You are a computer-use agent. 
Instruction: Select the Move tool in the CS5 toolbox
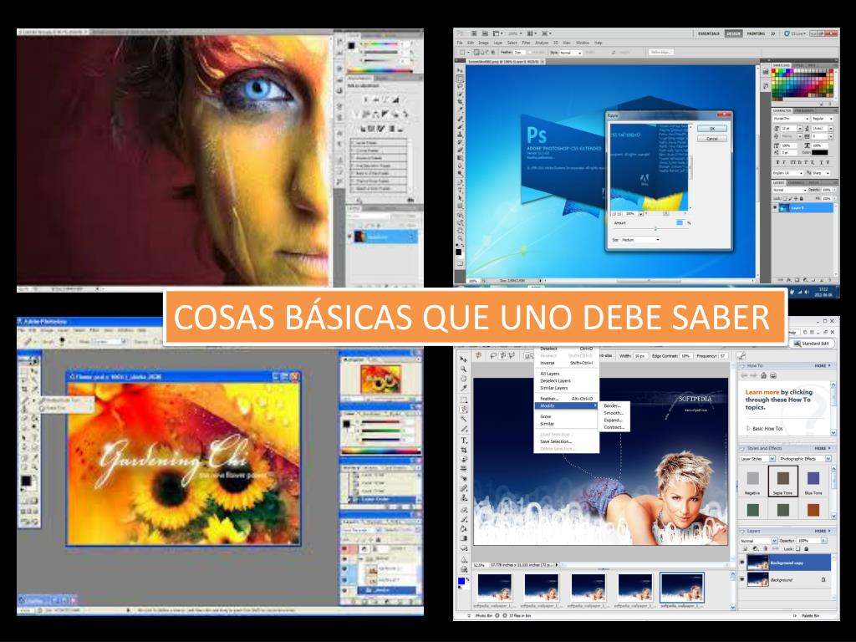461,71
